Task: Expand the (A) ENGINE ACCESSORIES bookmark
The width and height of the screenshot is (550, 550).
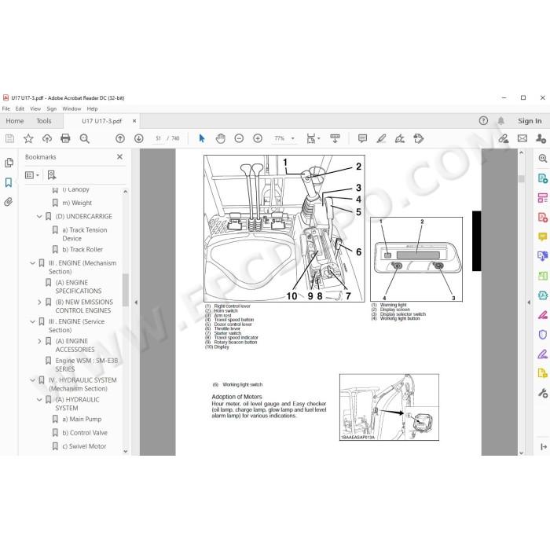Action: point(39,341)
